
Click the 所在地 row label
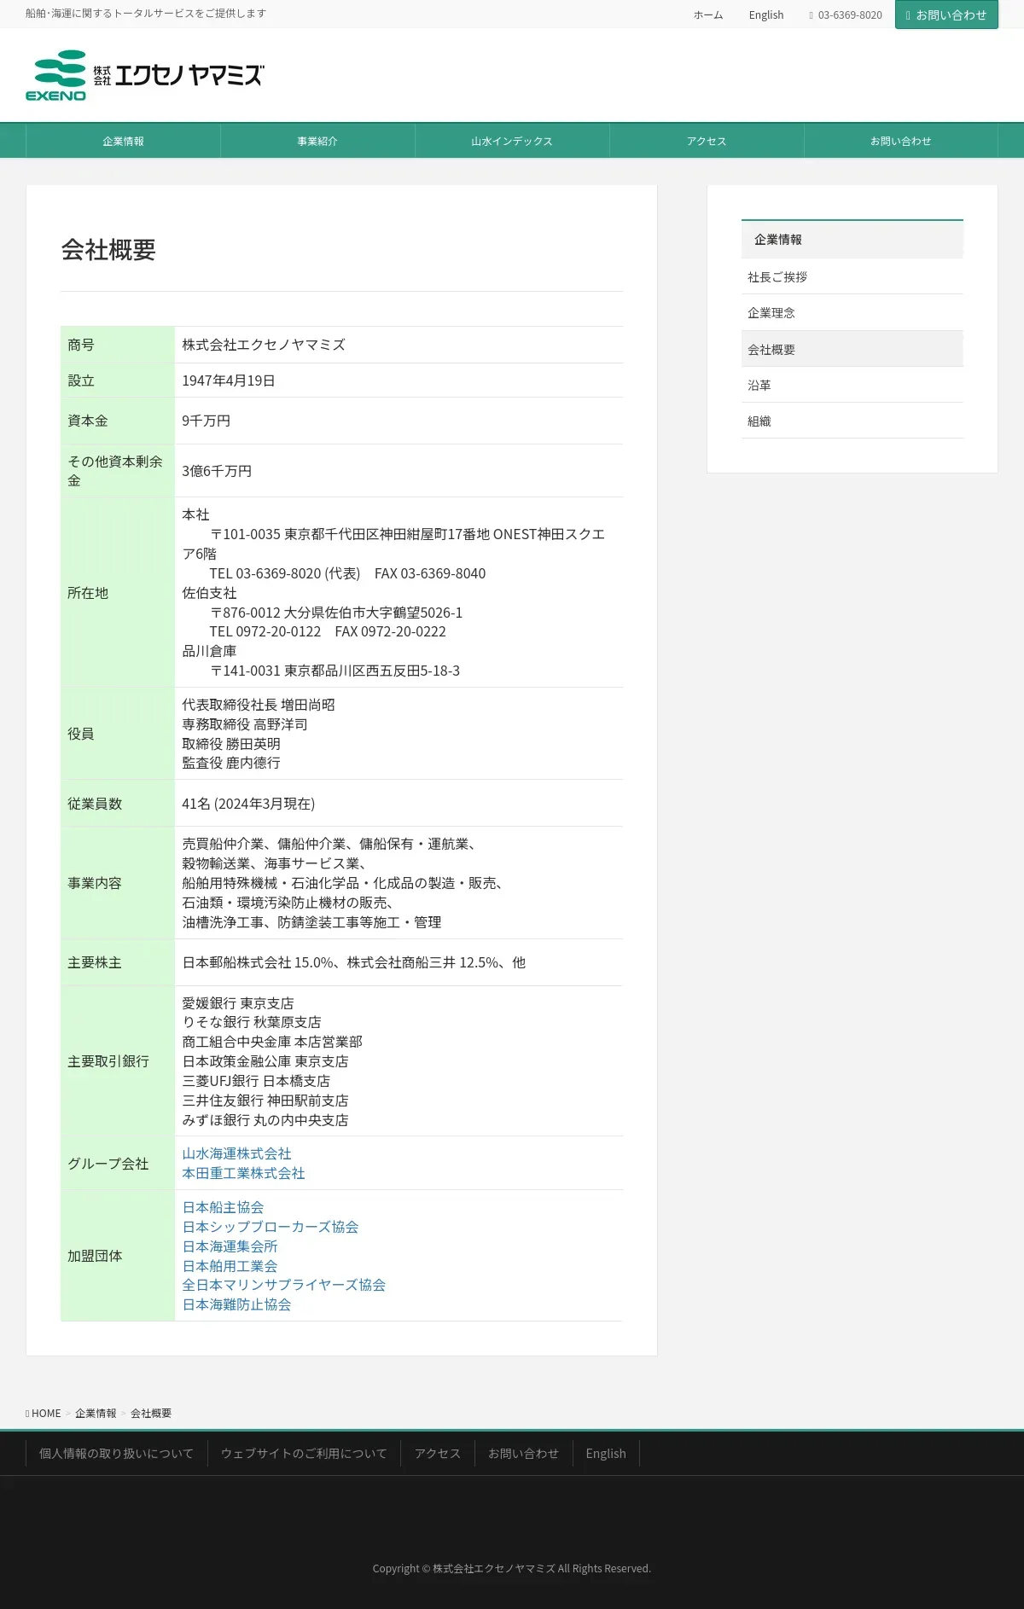[88, 593]
